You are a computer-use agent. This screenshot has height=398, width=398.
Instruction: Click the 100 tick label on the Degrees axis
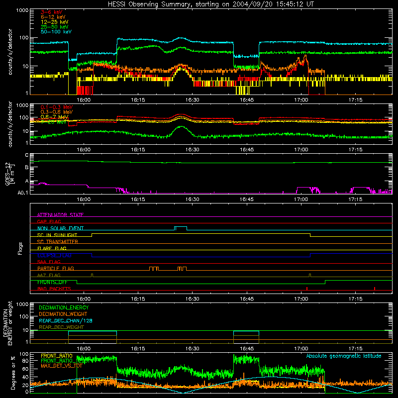click(24, 354)
